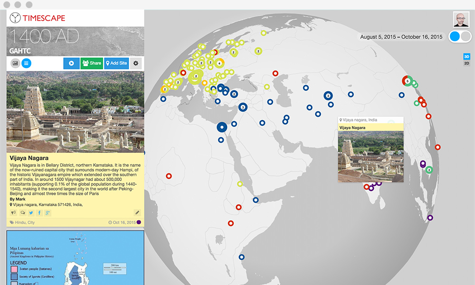Select the blue marker on southeast African coast
475x285 pixels.
tap(241, 257)
